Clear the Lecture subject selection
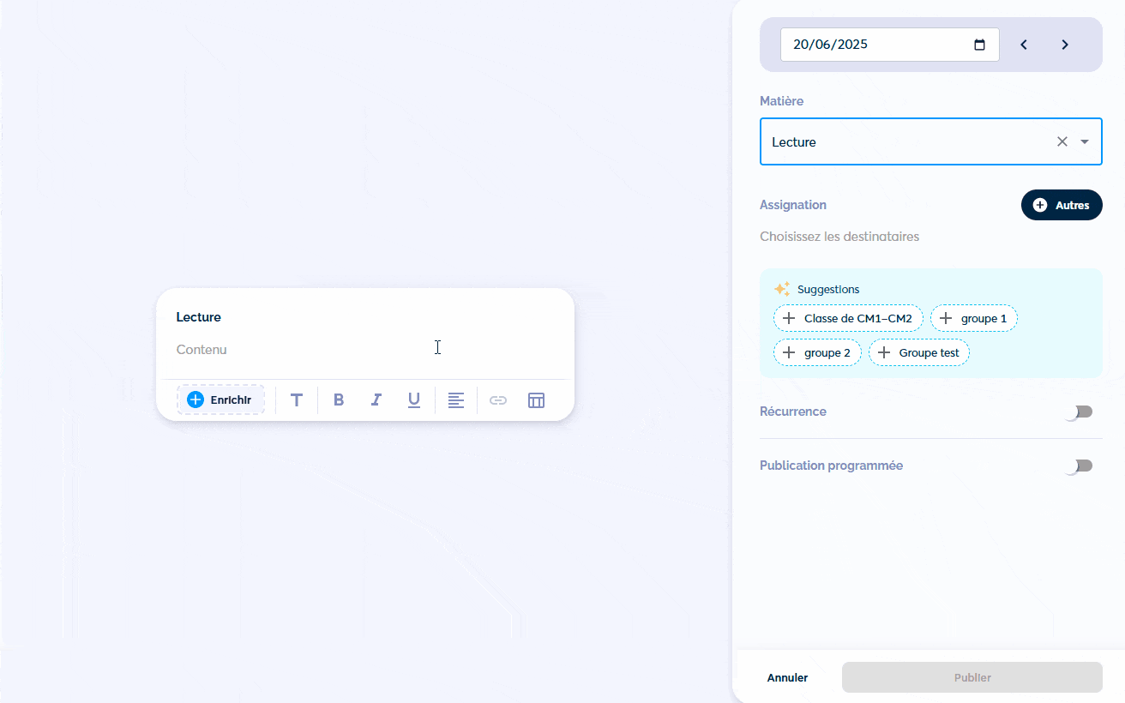 1062,141
